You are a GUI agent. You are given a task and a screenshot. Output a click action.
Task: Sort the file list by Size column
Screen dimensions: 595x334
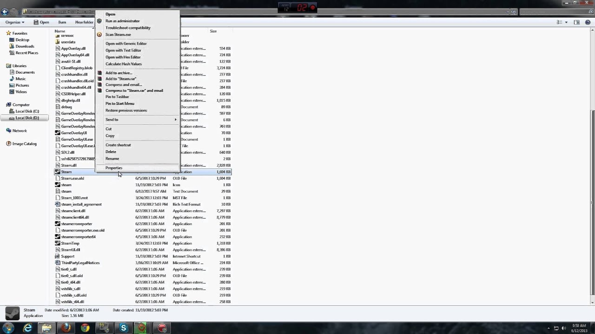pos(213,31)
